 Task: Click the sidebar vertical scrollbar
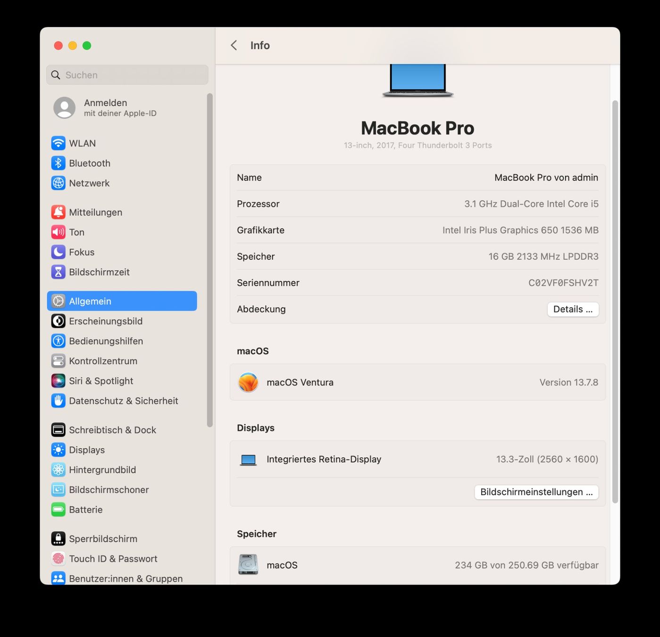coord(209,260)
